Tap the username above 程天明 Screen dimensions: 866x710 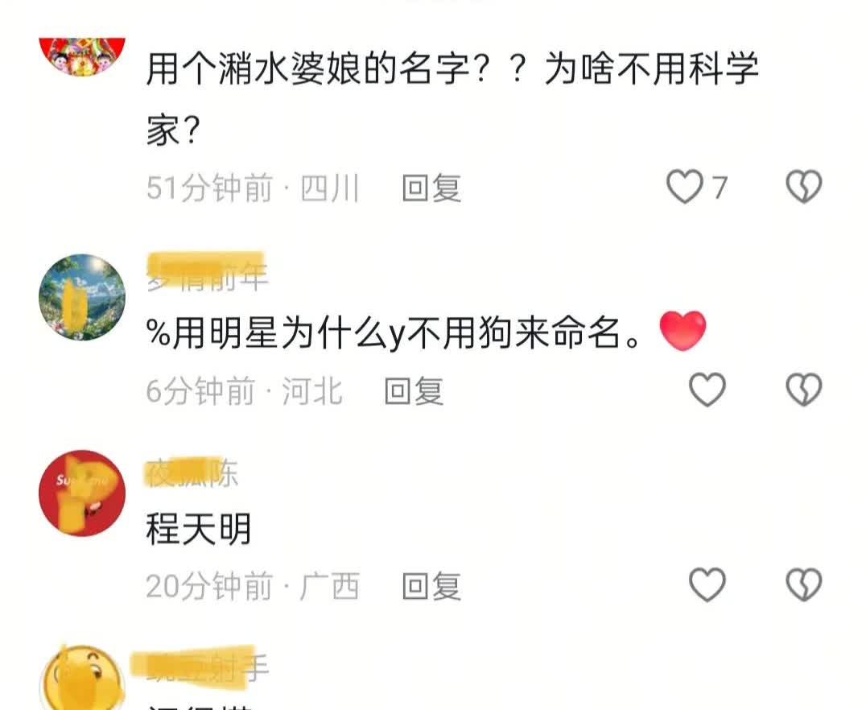click(192, 473)
